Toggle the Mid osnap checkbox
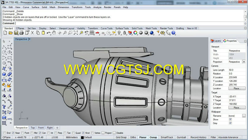 click(x=32, y=133)
